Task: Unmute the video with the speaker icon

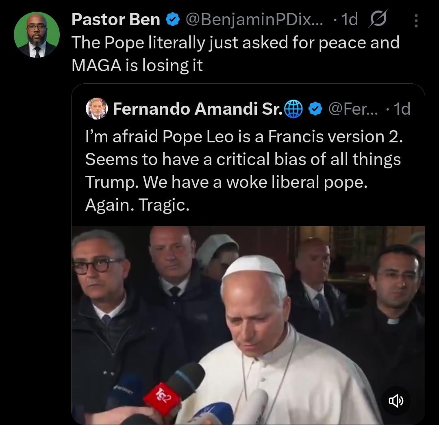Action: (396, 401)
